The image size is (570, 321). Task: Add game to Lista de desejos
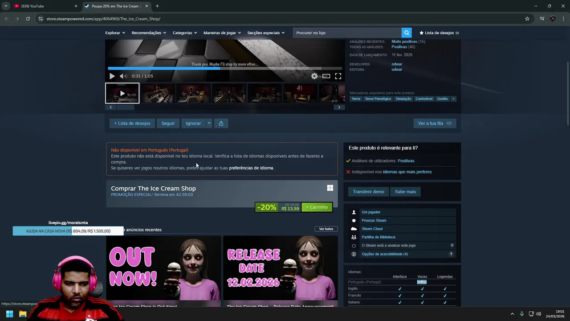132,123
